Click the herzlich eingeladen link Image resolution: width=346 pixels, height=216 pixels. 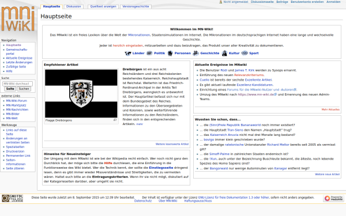click(x=128, y=46)
